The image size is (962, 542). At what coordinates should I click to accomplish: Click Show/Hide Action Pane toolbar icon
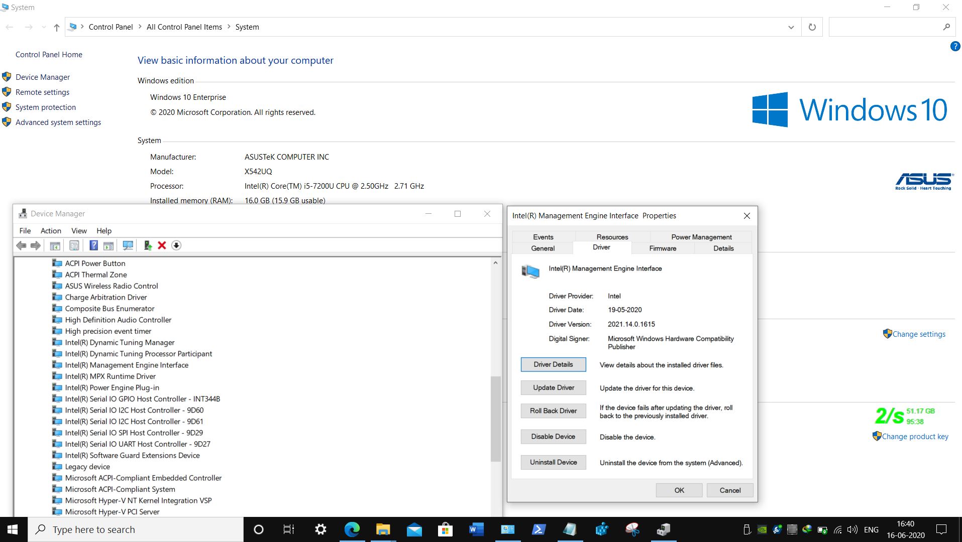pyautogui.click(x=109, y=245)
